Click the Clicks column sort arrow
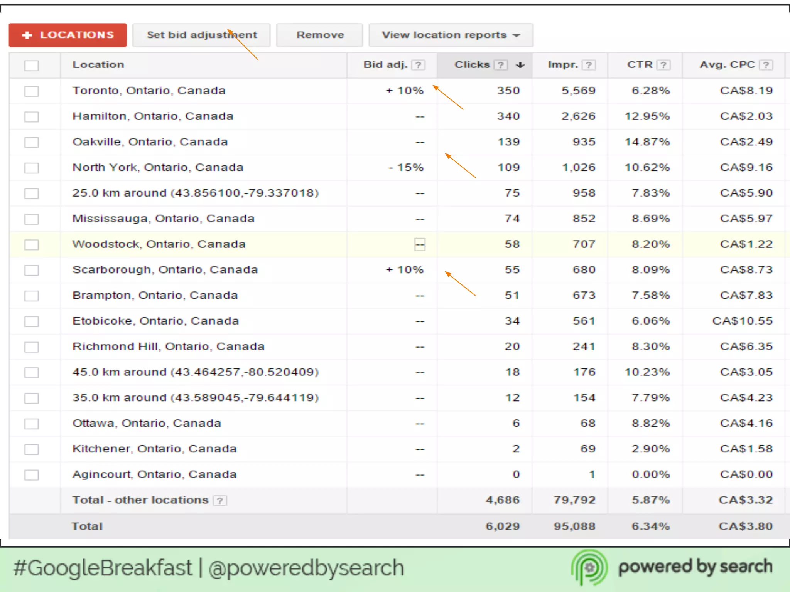 520,65
